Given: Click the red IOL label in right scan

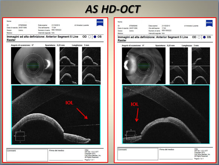Looking at the screenshot, I should tap(134, 104).
